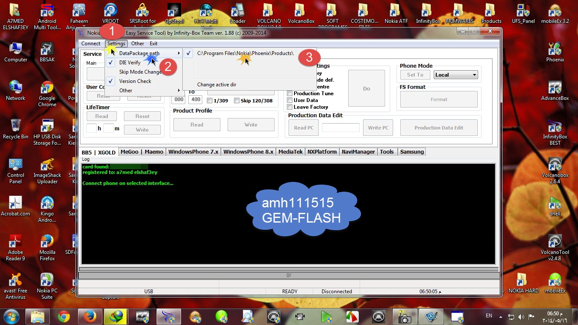
Task: Toggle Version Check menu option
Action: click(x=135, y=81)
